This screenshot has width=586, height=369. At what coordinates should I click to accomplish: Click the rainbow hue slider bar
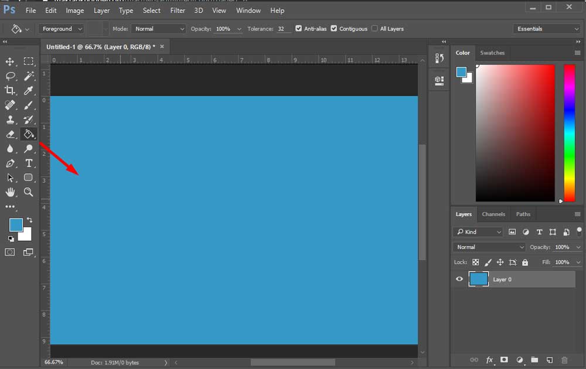point(569,133)
